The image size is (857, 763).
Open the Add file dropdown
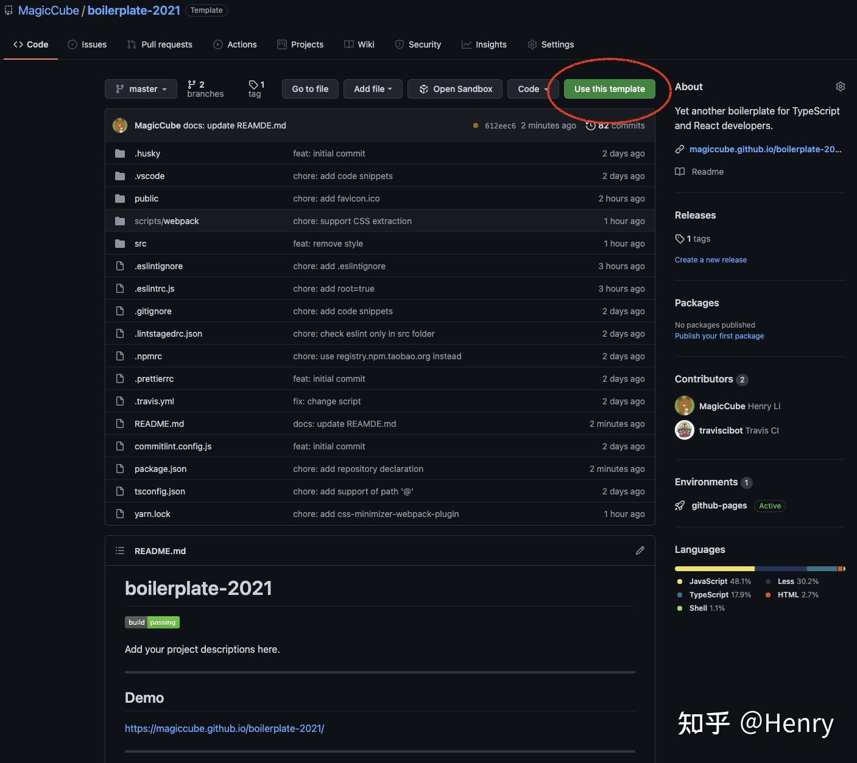[373, 89]
